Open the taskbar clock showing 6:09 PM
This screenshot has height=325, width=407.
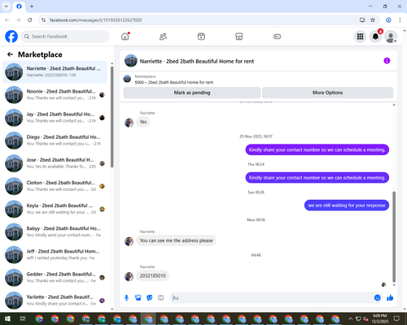tap(380, 318)
